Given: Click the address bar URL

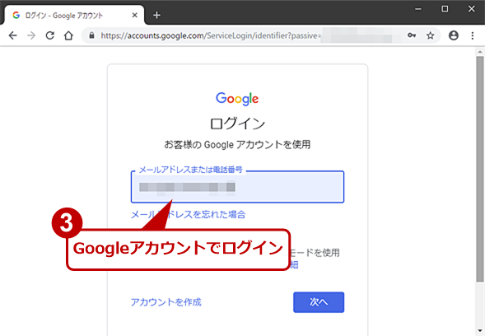Looking at the screenshot, I should point(211,35).
